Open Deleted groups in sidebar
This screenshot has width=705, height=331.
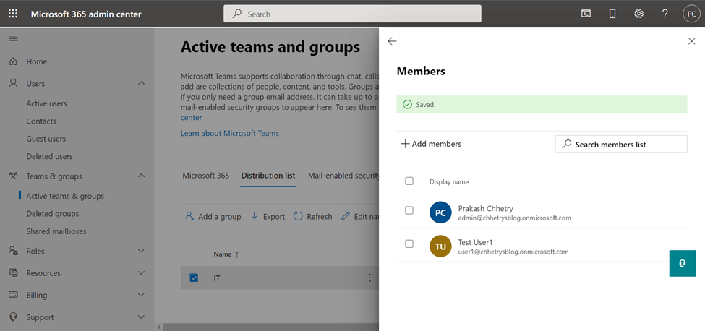point(53,214)
